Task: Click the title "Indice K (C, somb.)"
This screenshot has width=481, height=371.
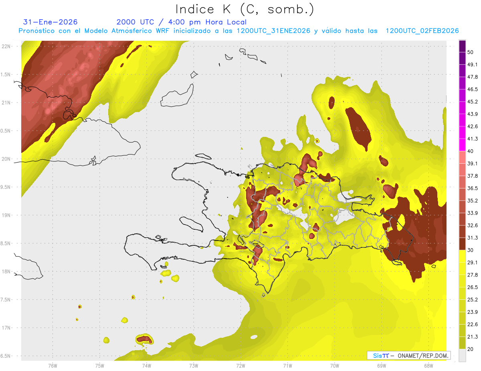Action: pyautogui.click(x=245, y=10)
